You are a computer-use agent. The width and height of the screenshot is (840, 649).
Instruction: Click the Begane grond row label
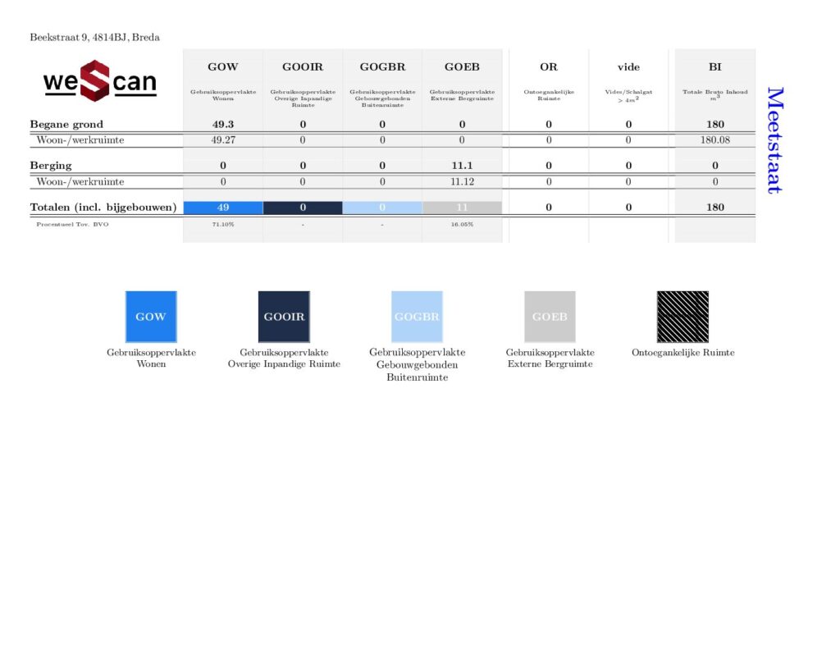coord(66,125)
